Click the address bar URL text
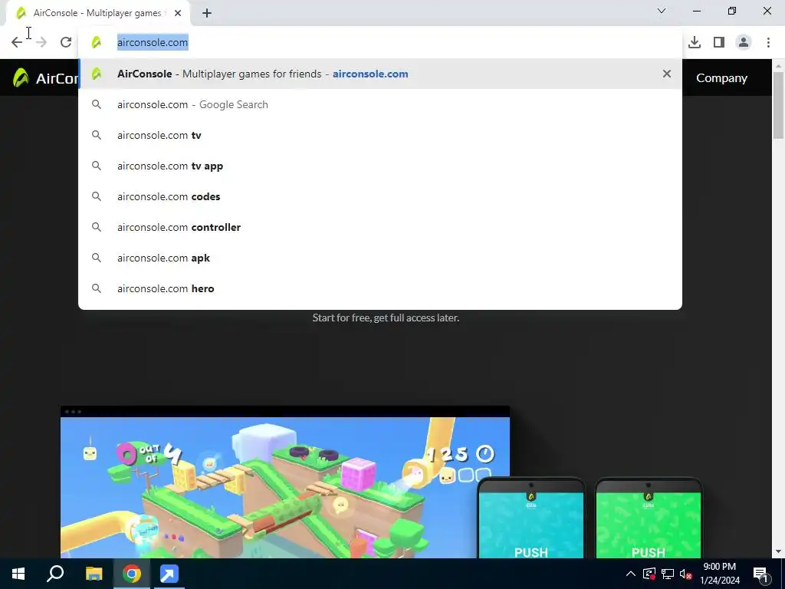Viewport: 785px width, 589px height. (x=153, y=43)
